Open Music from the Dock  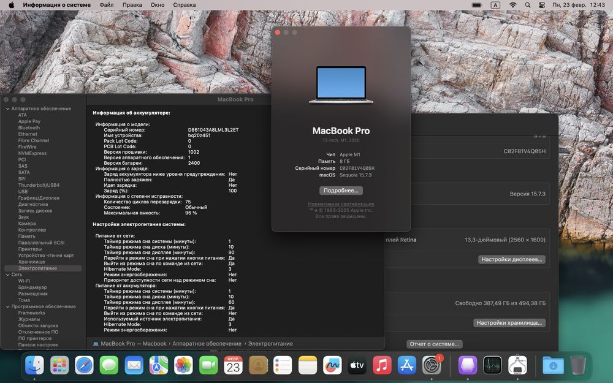pyautogui.click(x=382, y=365)
